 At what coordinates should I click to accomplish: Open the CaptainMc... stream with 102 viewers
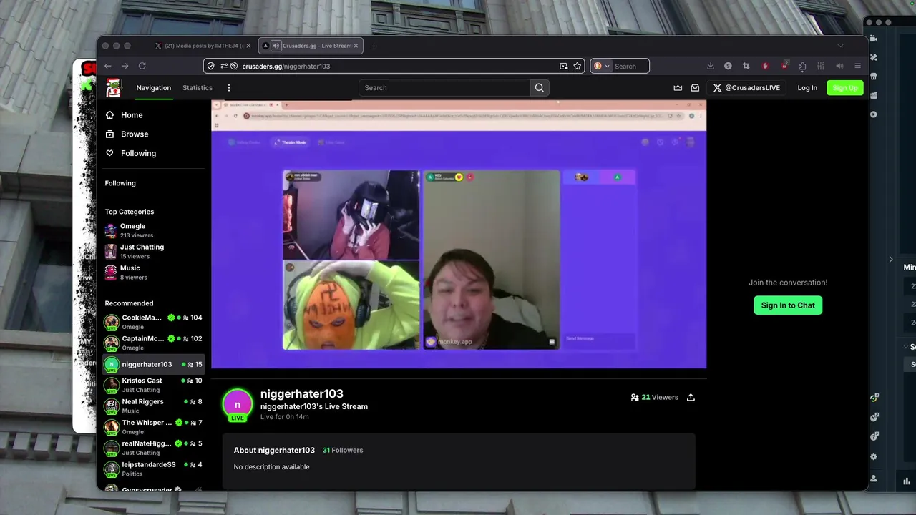pos(154,343)
